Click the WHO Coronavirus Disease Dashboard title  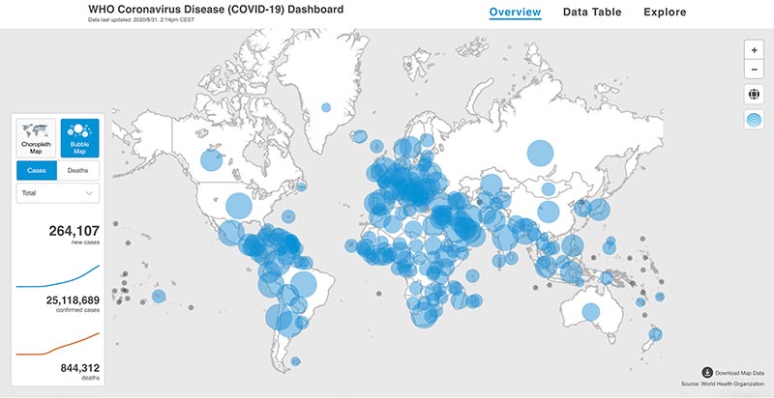tap(216, 10)
